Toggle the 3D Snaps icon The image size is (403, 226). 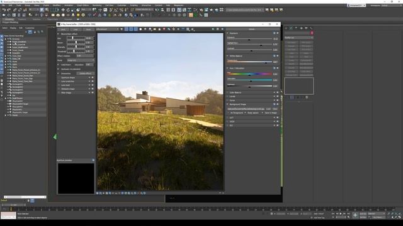(111, 10)
